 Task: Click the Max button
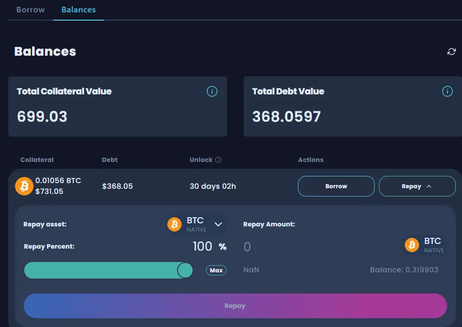tap(216, 270)
